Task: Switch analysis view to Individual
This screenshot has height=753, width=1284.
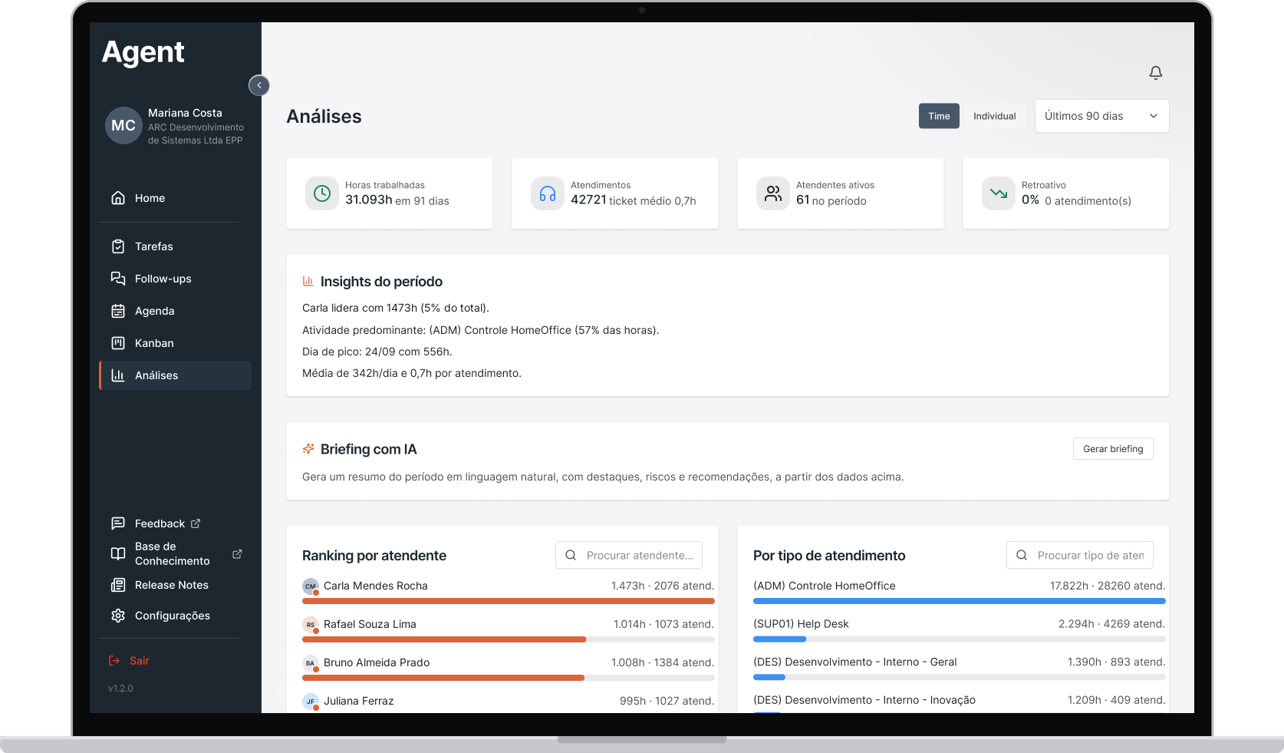Action: [994, 116]
